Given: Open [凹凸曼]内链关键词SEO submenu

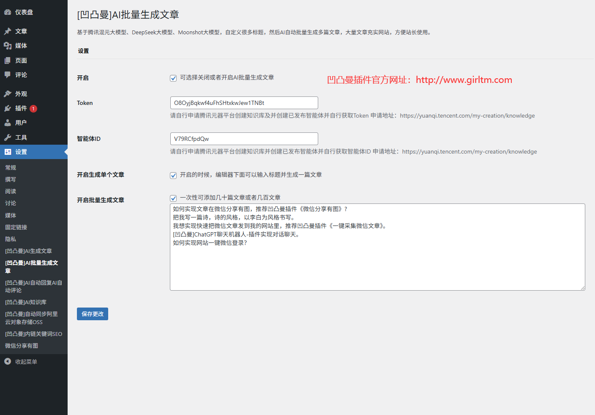Looking at the screenshot, I should 34,334.
